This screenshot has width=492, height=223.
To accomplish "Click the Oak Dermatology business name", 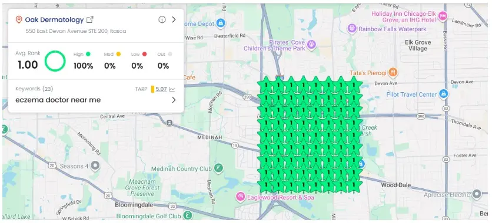I will tap(54, 20).
